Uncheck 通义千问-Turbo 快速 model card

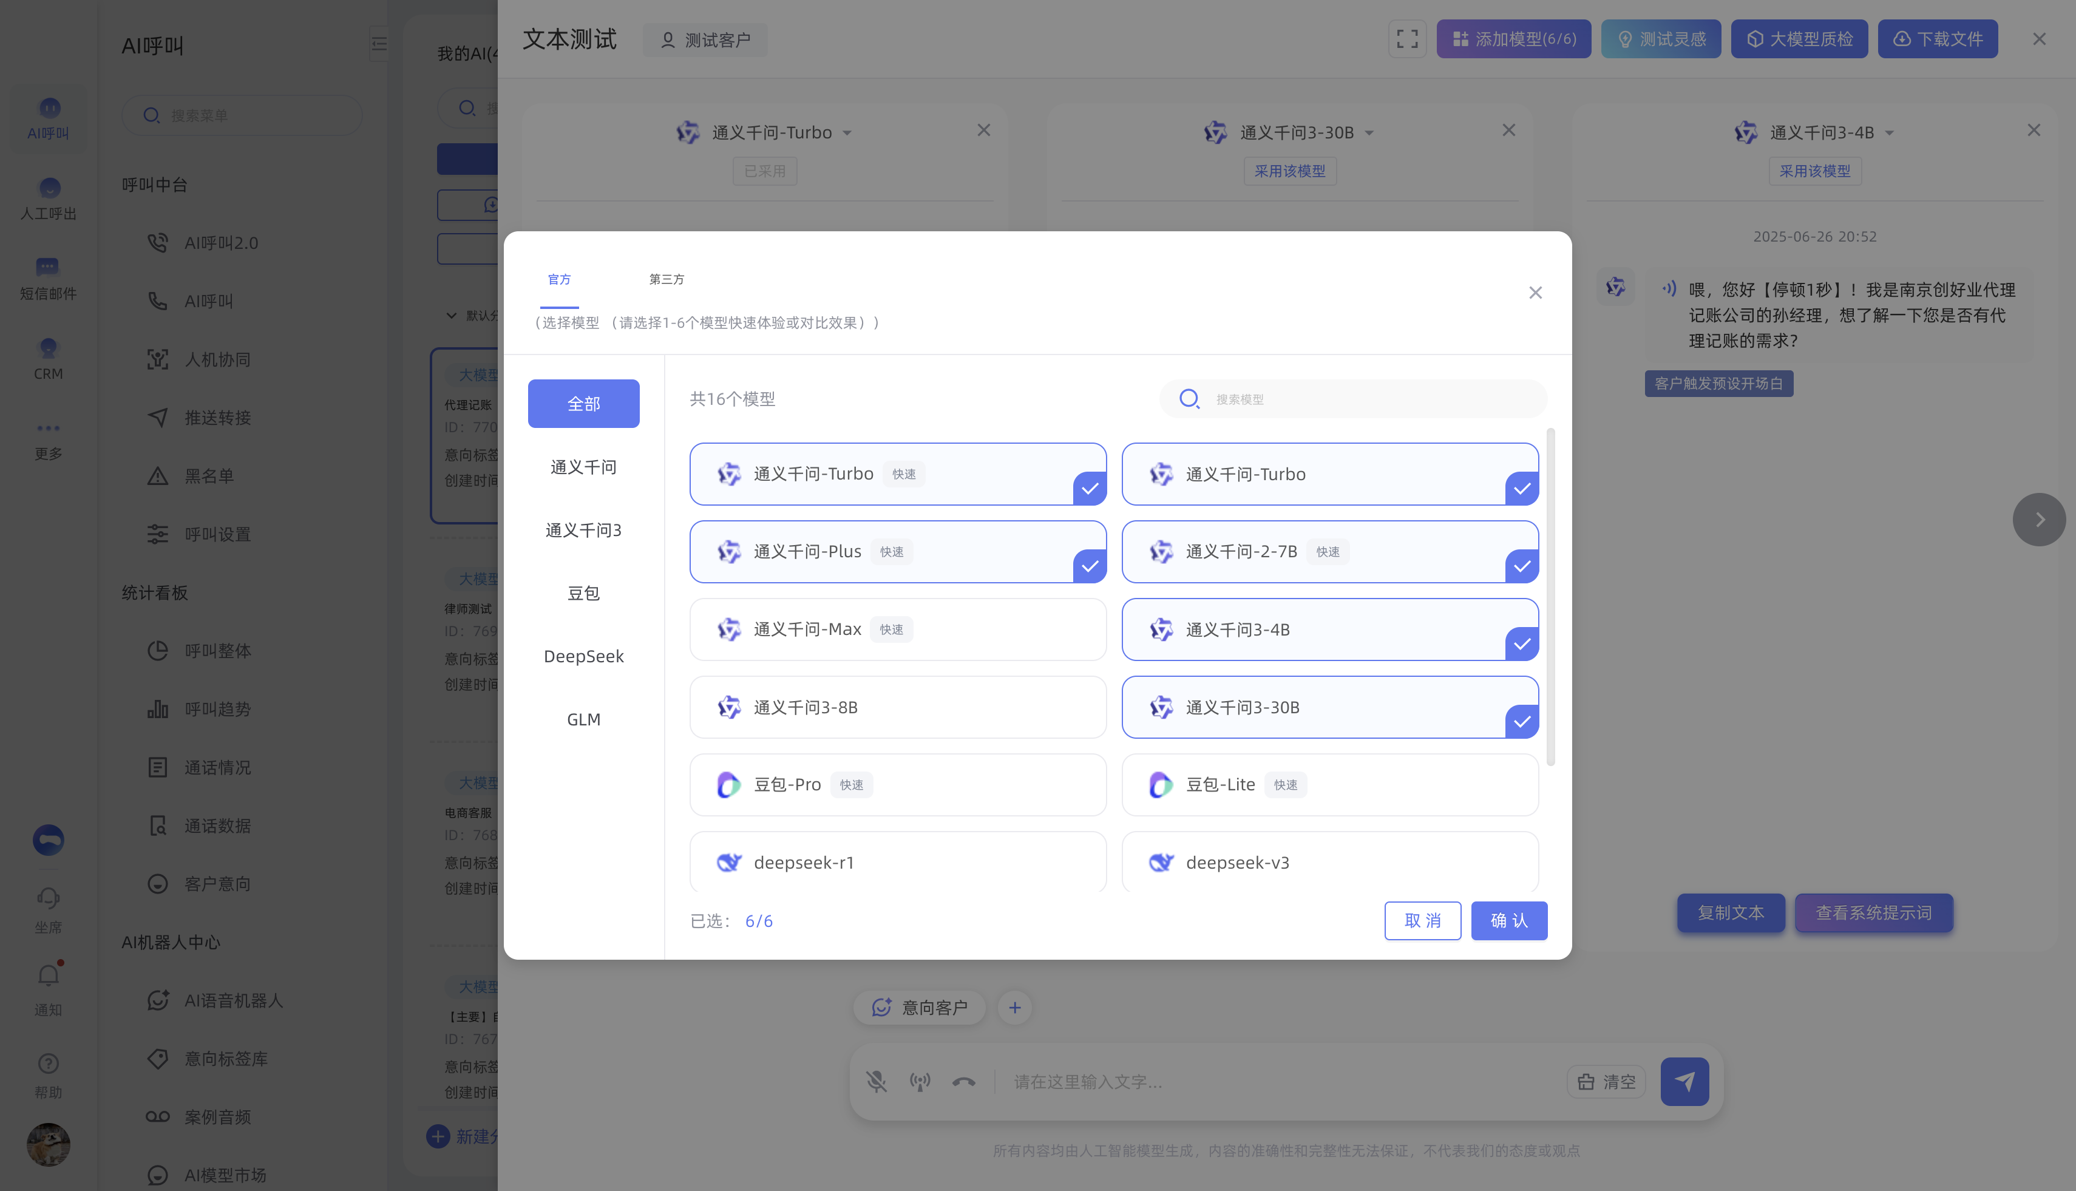click(x=897, y=473)
